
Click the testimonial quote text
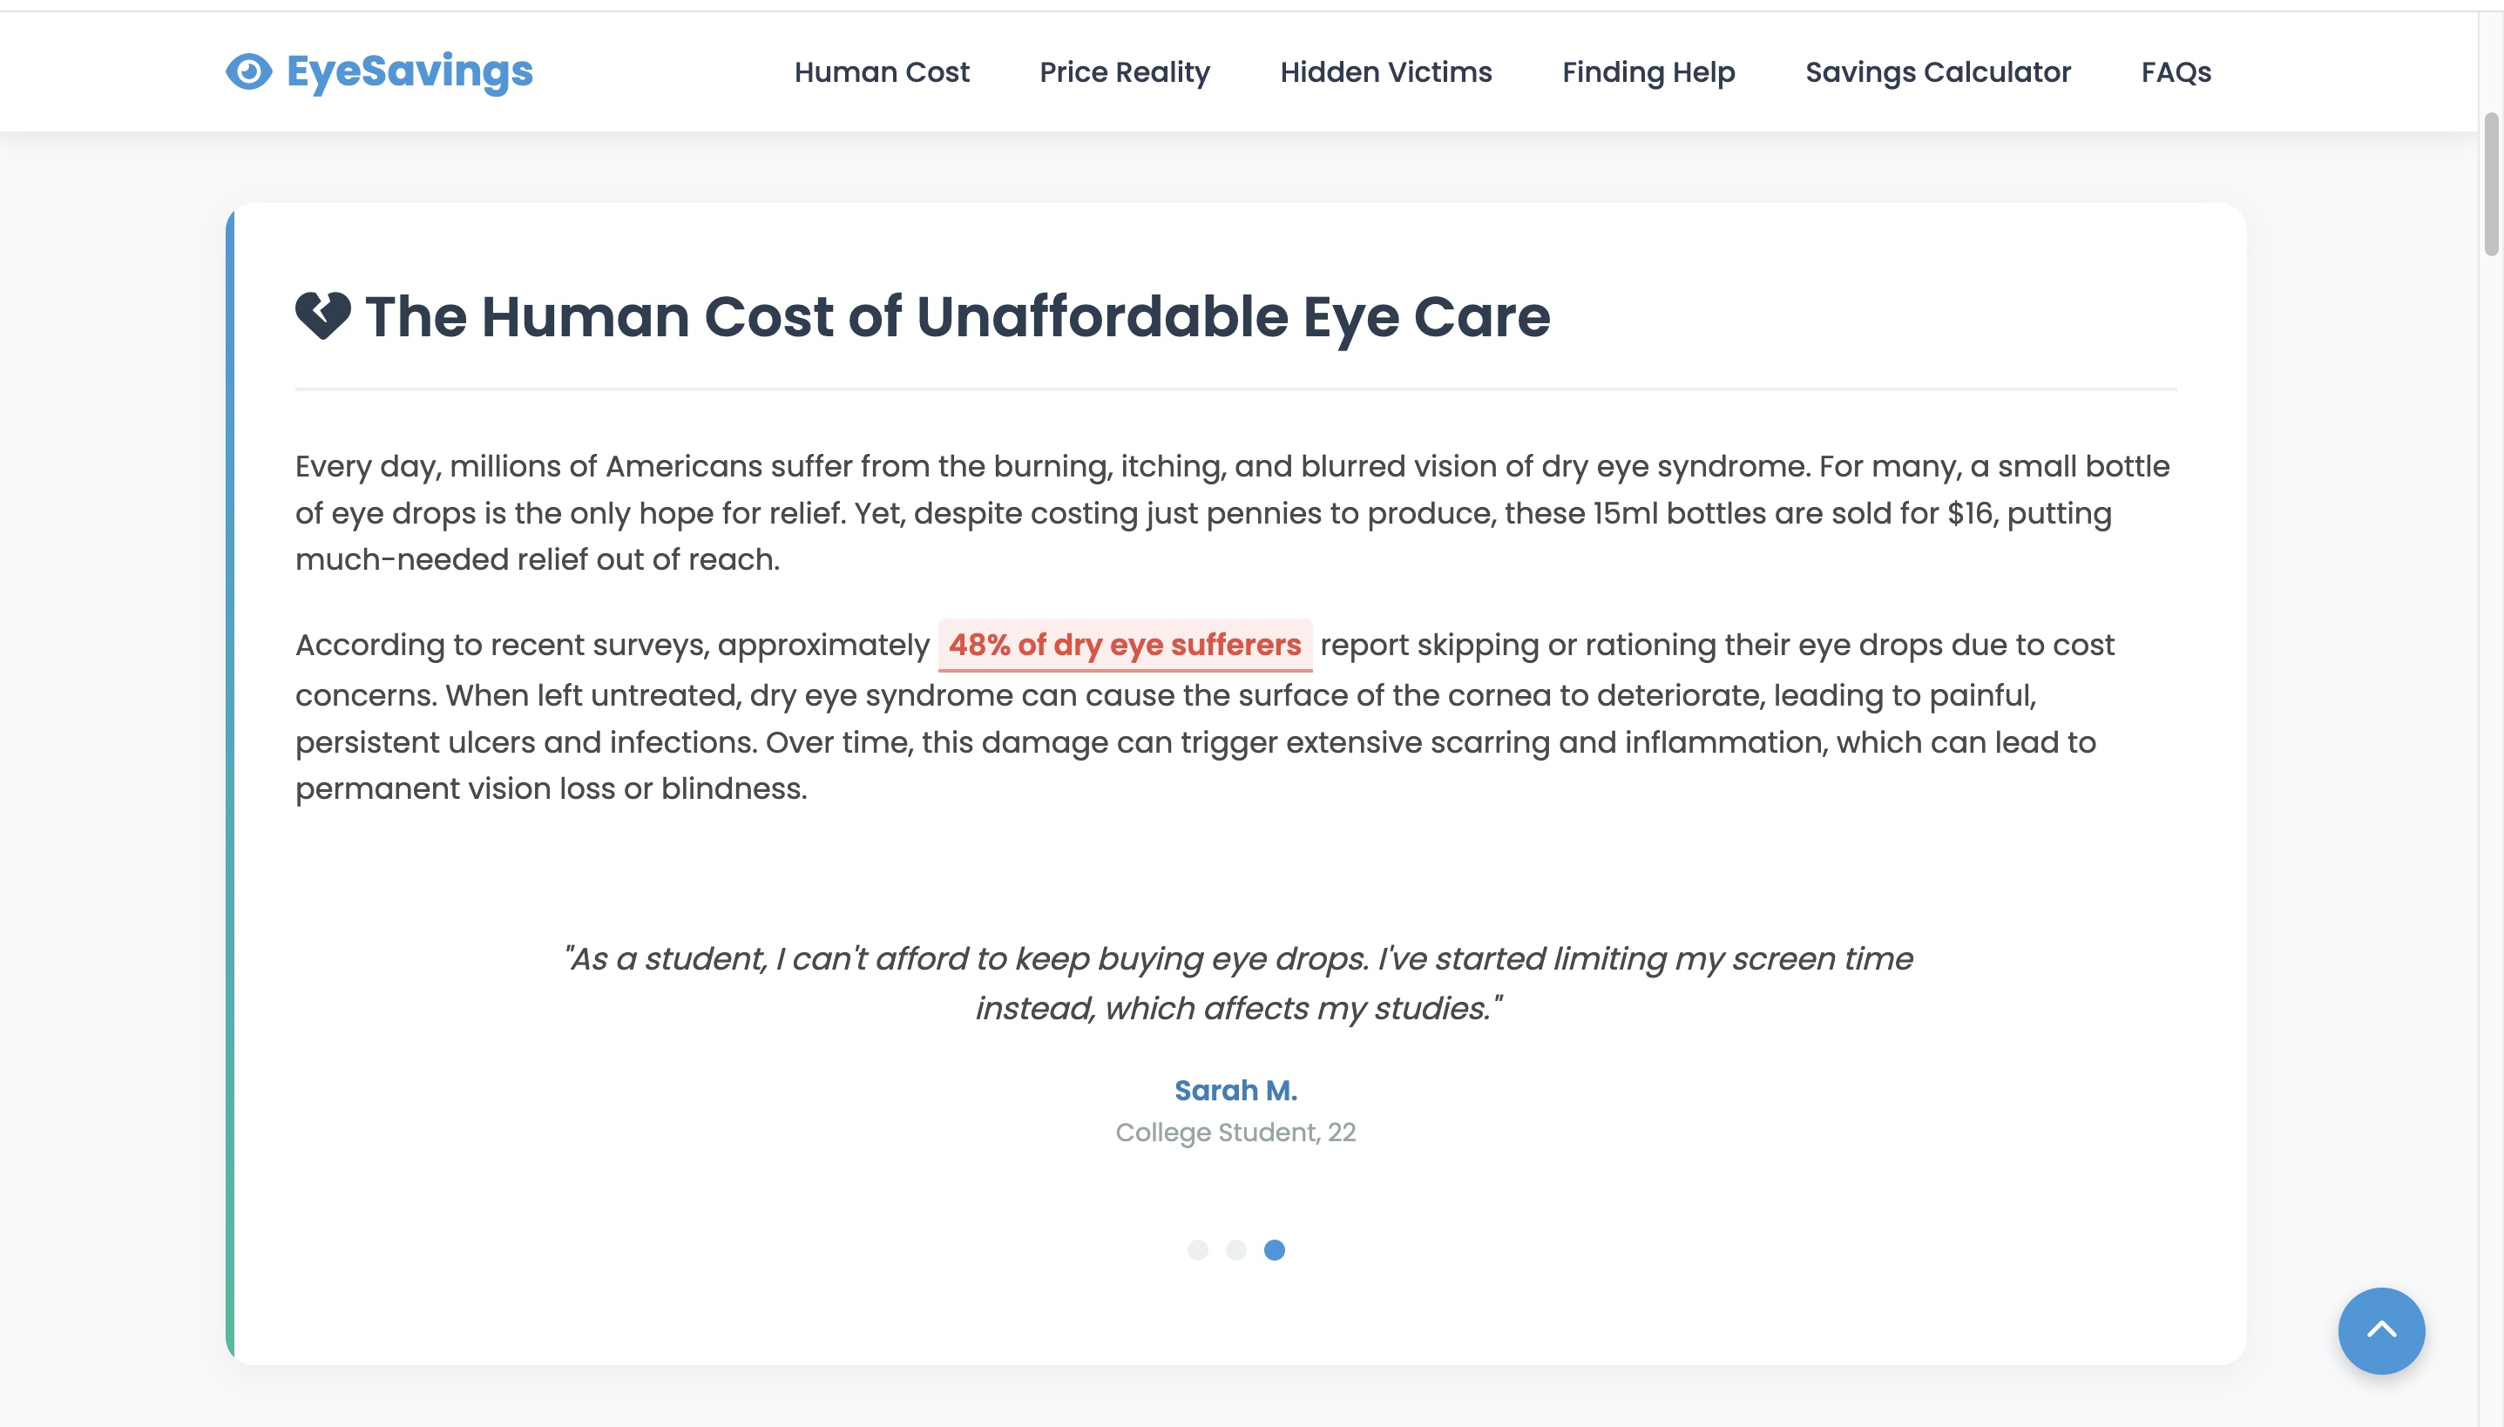click(1237, 983)
